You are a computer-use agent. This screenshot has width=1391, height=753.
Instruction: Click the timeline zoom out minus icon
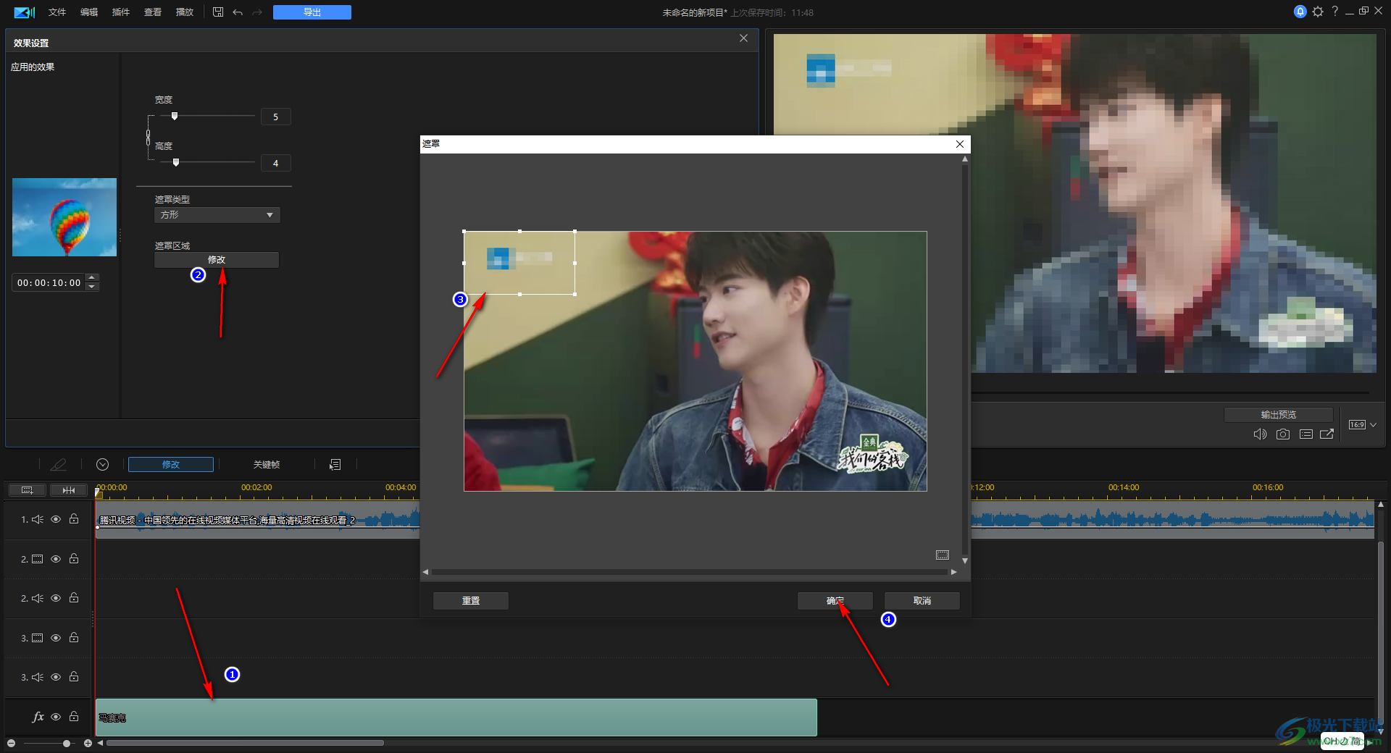[11, 744]
